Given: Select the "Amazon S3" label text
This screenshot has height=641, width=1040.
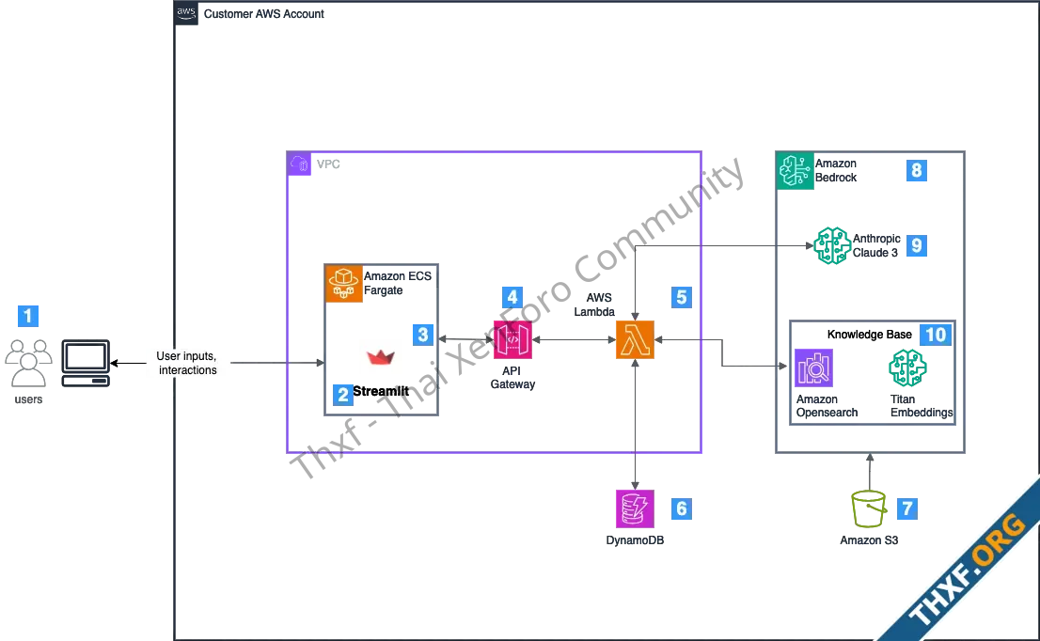Looking at the screenshot, I should point(869,540).
